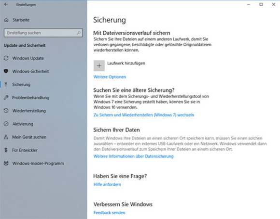The height and width of the screenshot is (219, 280).
Task: Open Windows Update settings page
Action: coord(28,58)
